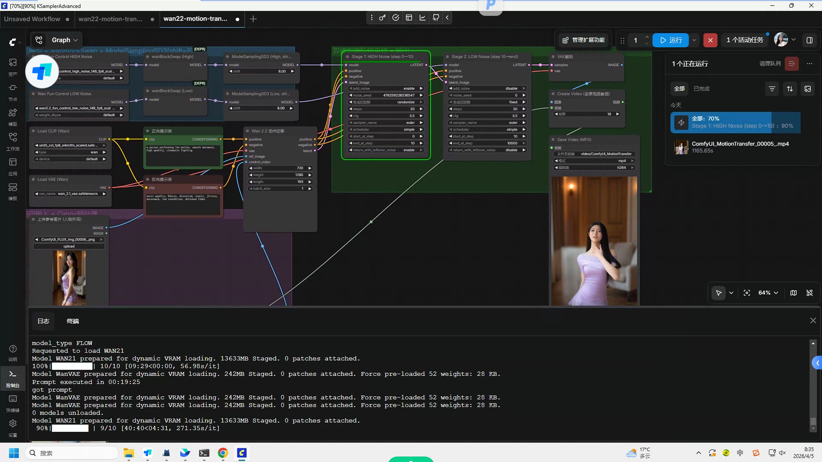Click the key/API icon in the top toolbar

(x=382, y=17)
